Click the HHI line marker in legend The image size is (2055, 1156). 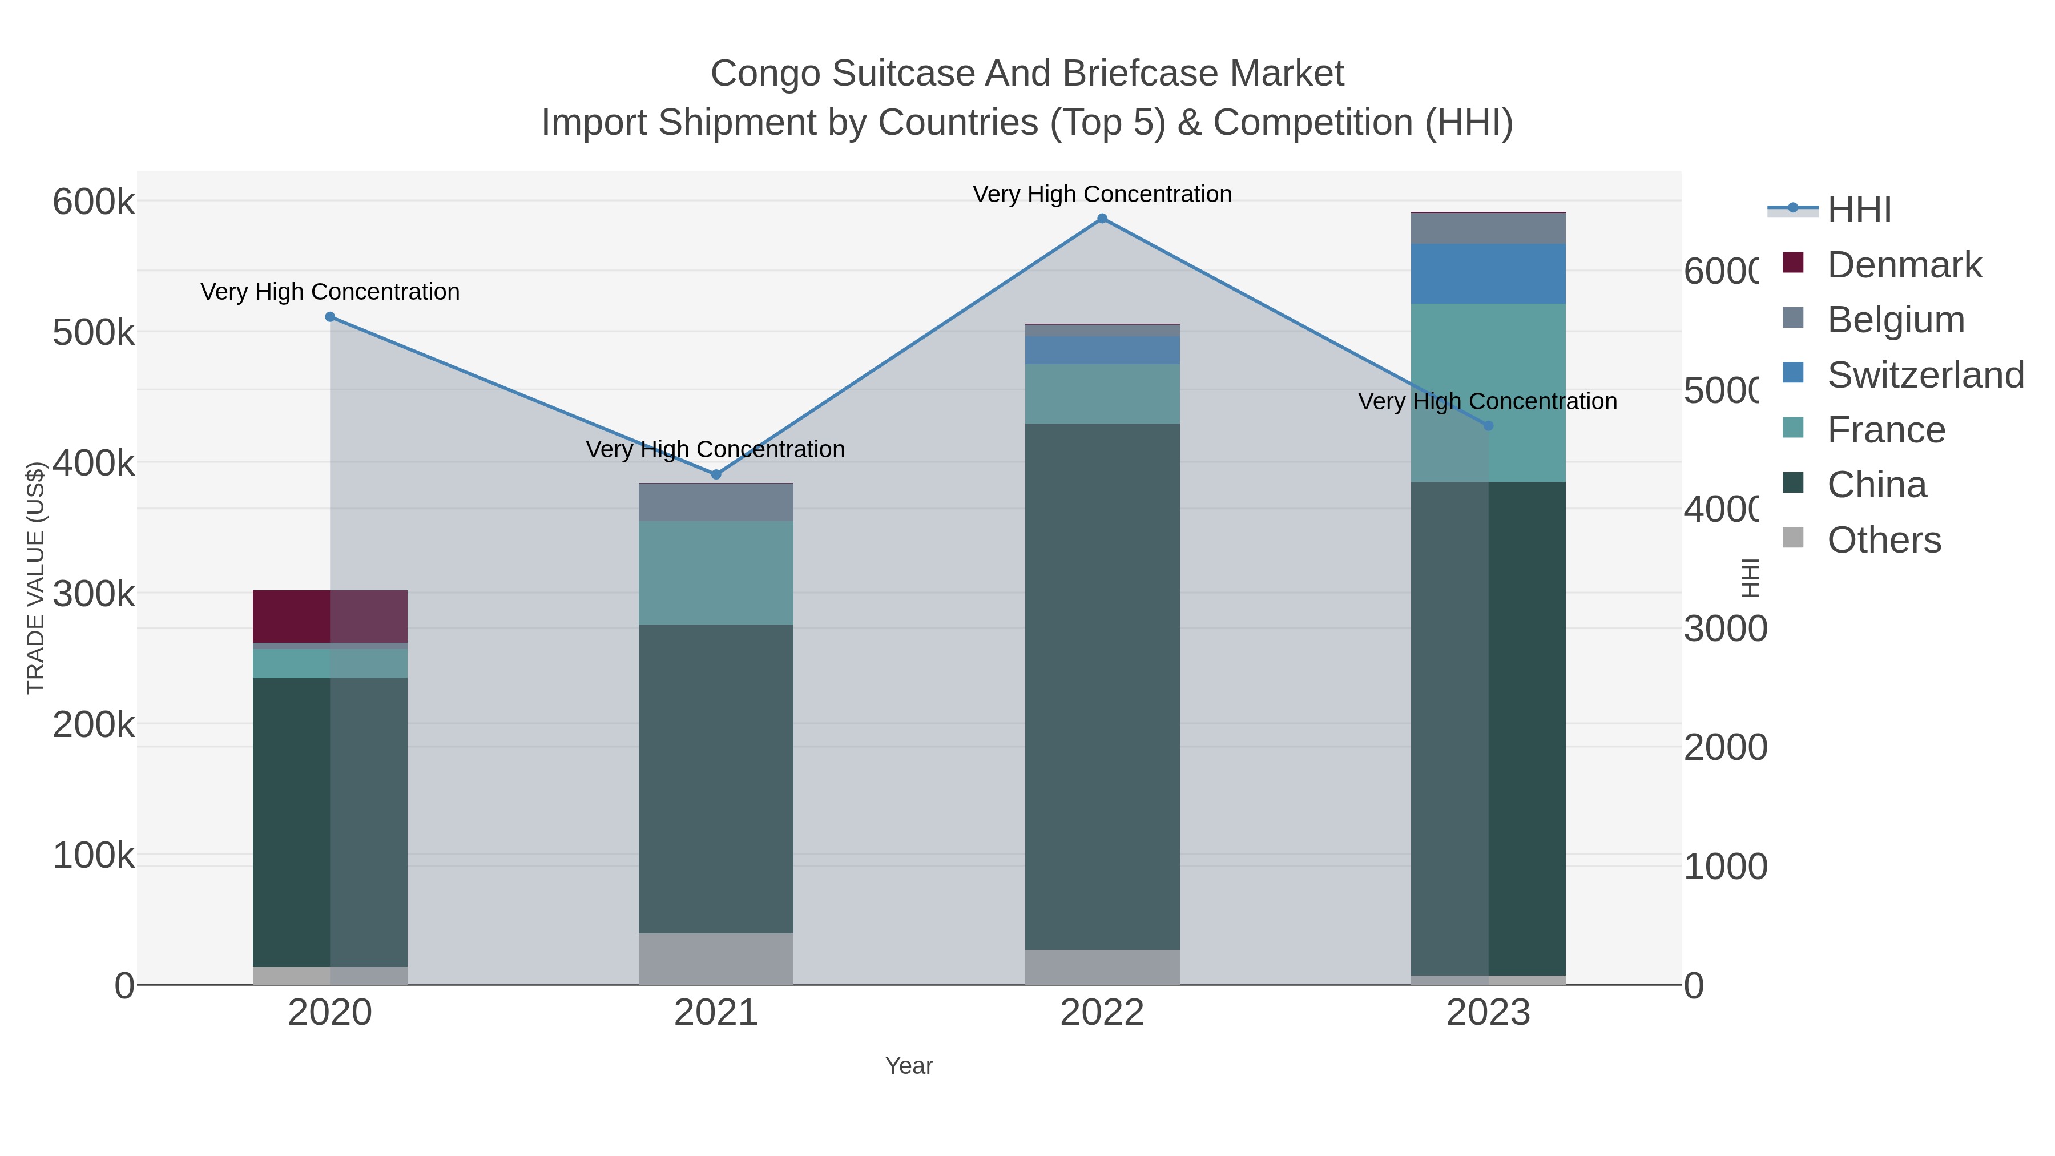pyautogui.click(x=1794, y=207)
